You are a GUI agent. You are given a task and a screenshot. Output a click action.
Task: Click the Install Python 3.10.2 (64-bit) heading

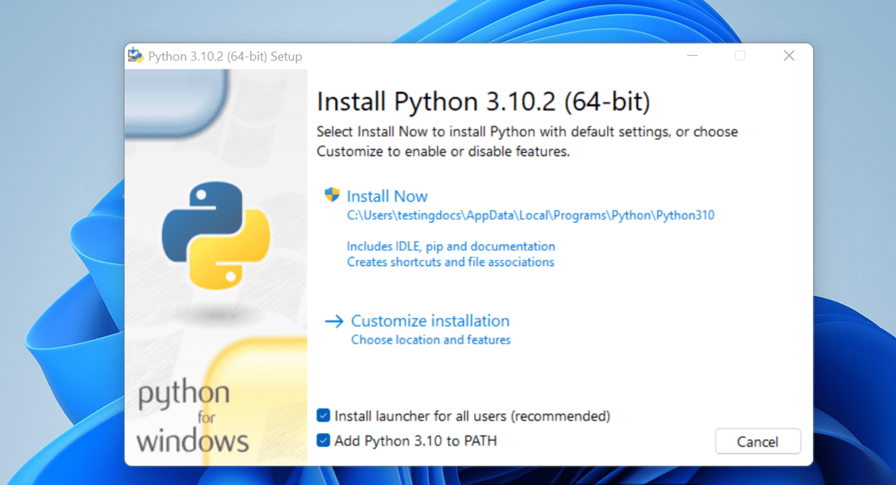(484, 101)
